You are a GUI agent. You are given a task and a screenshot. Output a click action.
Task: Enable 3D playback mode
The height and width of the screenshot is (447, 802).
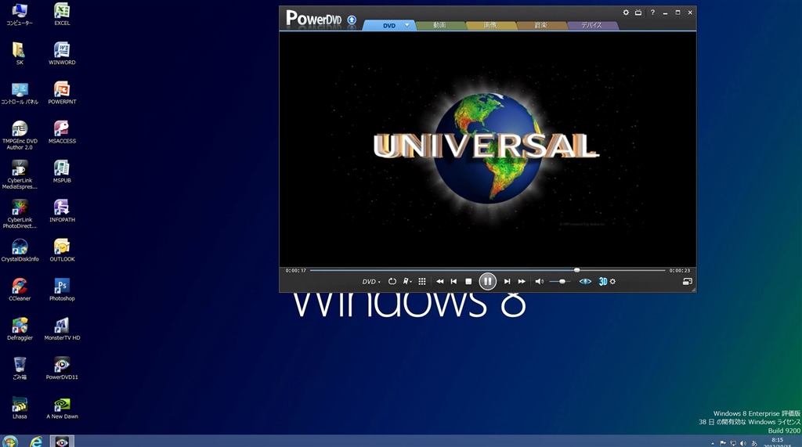pos(602,281)
